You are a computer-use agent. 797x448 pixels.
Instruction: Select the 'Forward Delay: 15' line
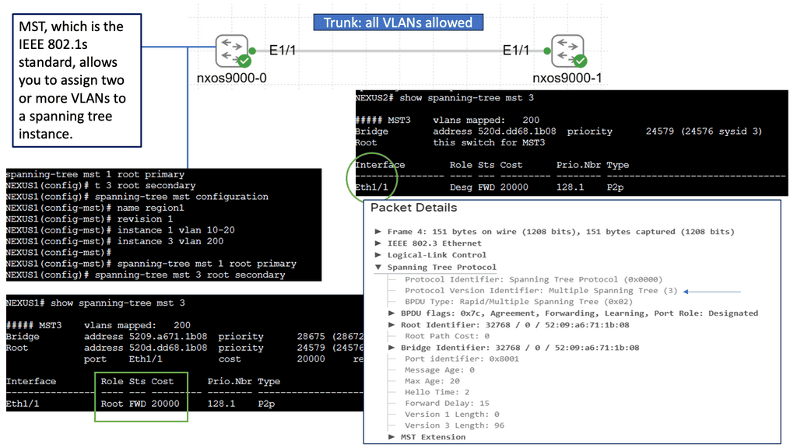pyautogui.click(x=447, y=404)
